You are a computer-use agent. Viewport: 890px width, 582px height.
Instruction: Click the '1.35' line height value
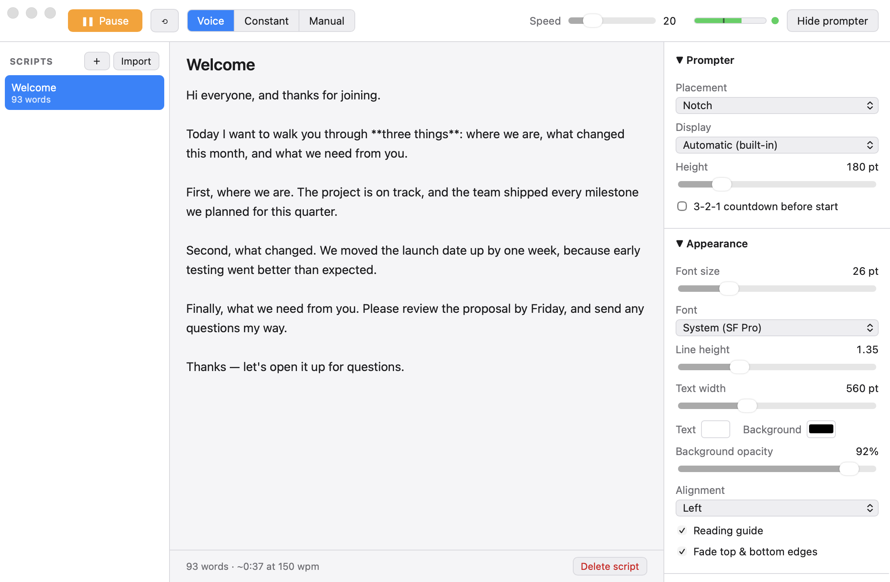tap(867, 350)
